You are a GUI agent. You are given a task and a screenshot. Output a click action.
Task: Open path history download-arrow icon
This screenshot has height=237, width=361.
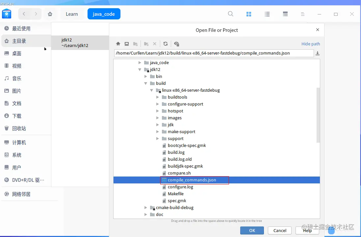click(x=318, y=53)
